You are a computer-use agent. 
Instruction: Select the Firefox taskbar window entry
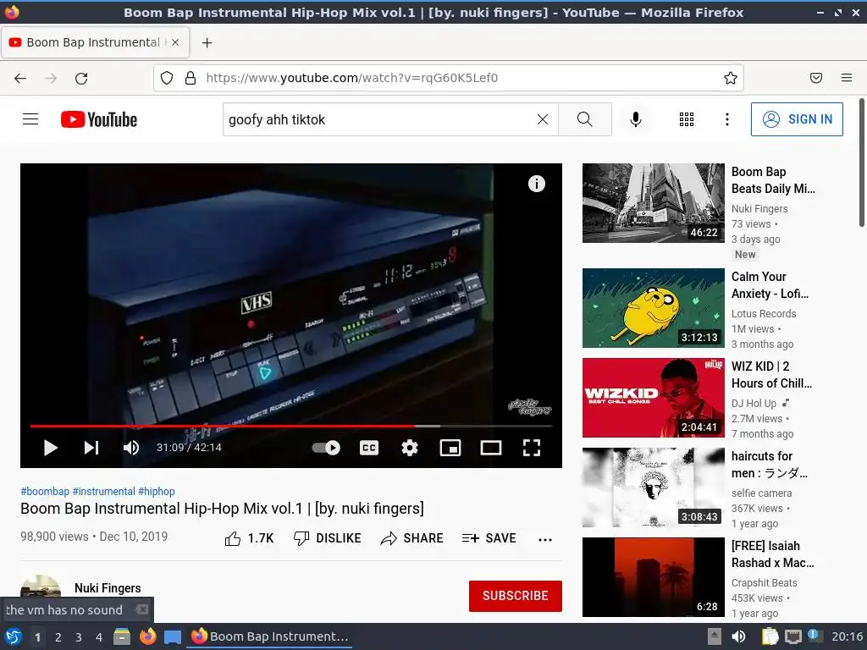(x=270, y=636)
